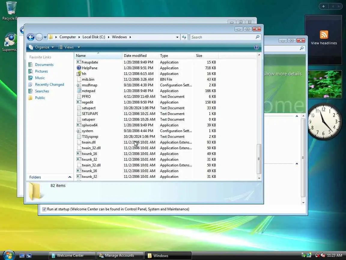Image resolution: width=346 pixels, height=260 pixels.
Task: Click the Explorer Forward arrow button
Action: pyautogui.click(x=39, y=37)
